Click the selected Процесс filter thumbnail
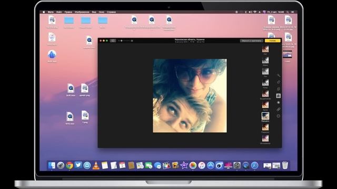This screenshot has width=337, height=189. [x=265, y=116]
